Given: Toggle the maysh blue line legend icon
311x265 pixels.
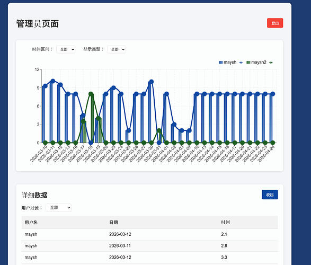Looking at the screenshot, I should tap(241, 63).
